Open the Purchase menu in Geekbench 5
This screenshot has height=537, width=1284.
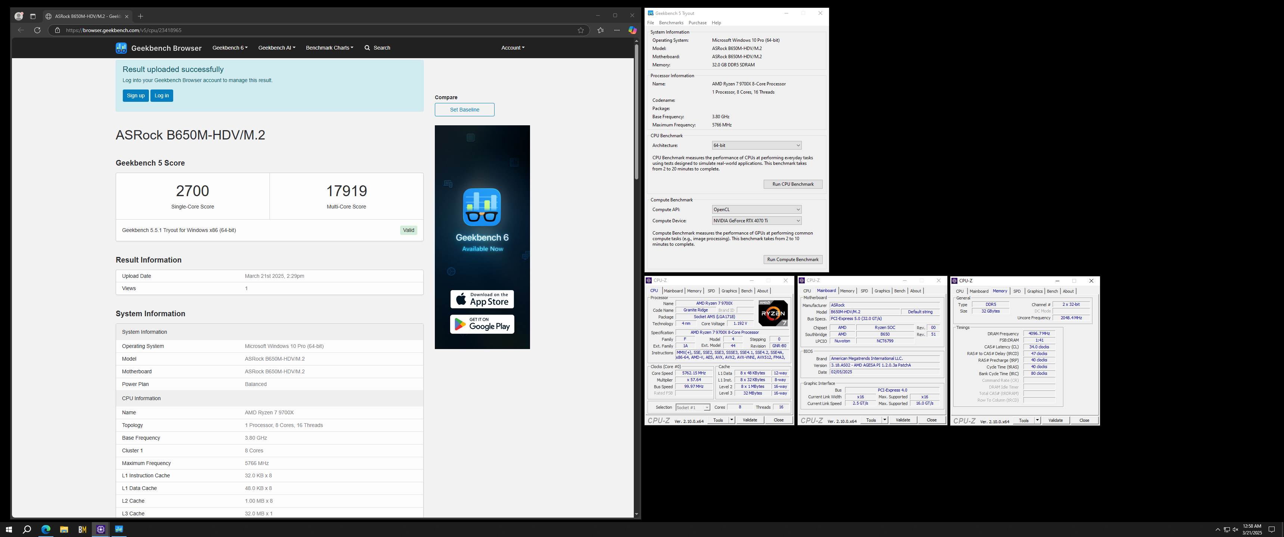(697, 23)
